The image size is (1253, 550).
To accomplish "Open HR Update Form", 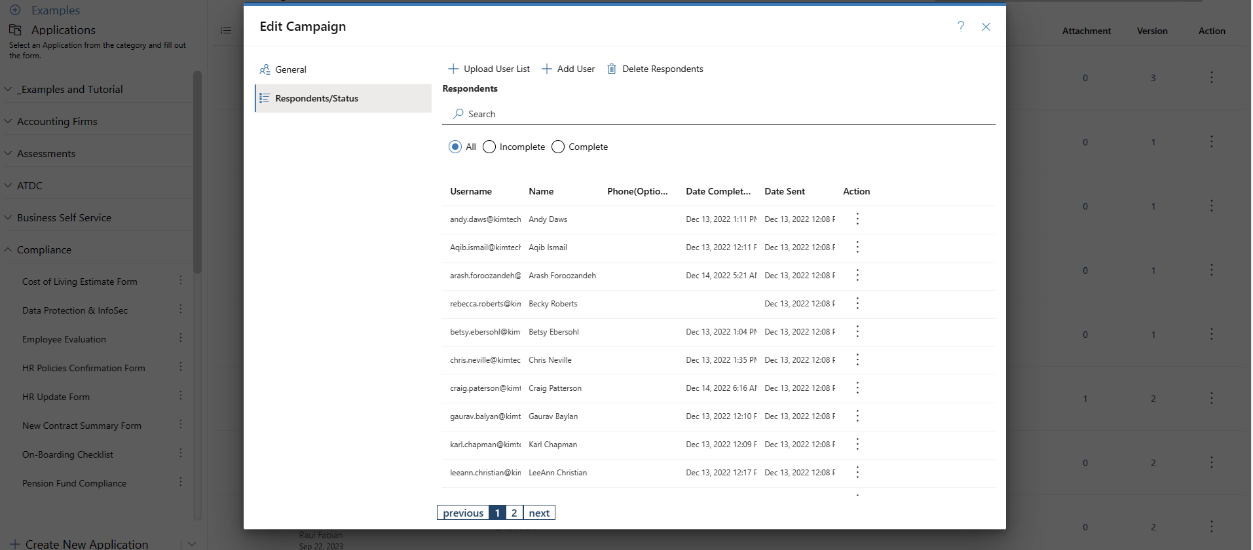I will (56, 397).
